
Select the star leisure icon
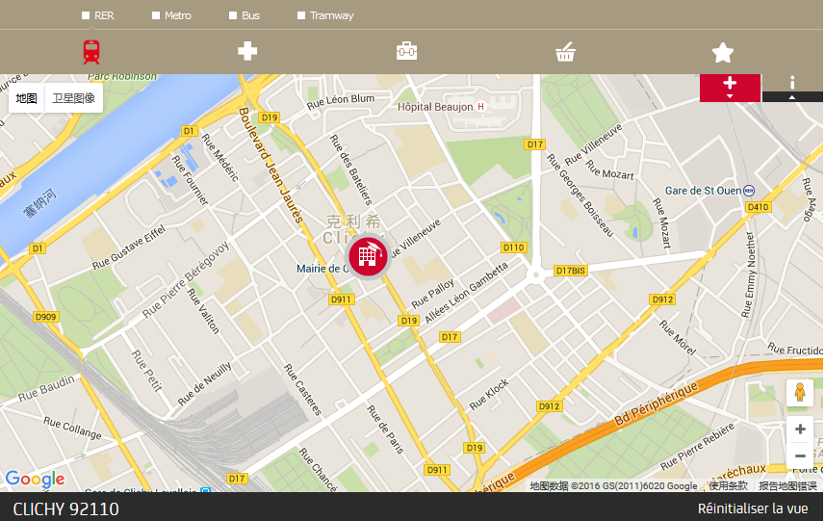[x=722, y=52]
